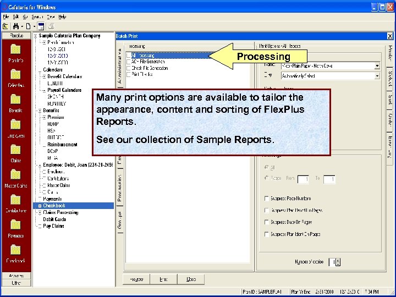Collapse the Sample Cafeteria Plan Company node
Screen dimensions: 396x297
click(36, 36)
